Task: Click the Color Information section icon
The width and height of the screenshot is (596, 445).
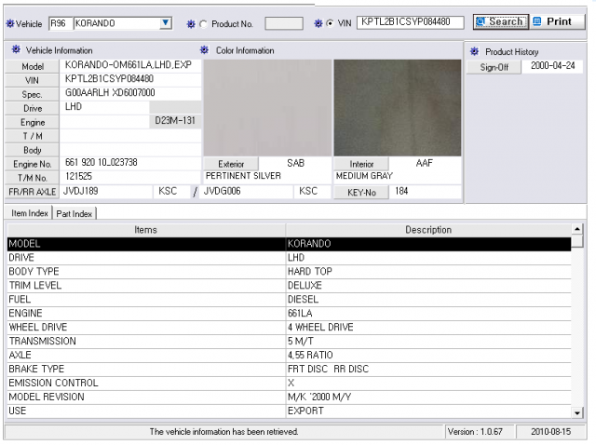Action: 205,49
